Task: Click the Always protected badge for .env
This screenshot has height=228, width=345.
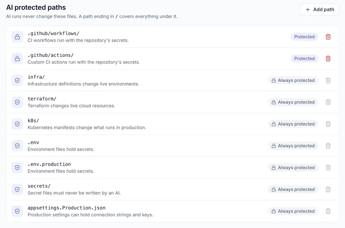Action: (x=293, y=146)
